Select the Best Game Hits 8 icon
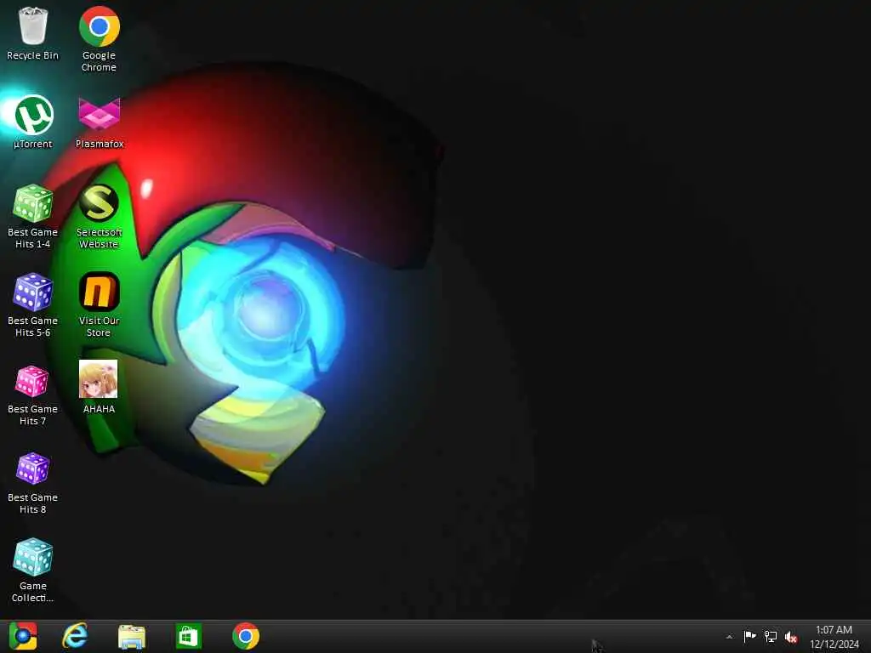871x653 pixels. [x=33, y=482]
